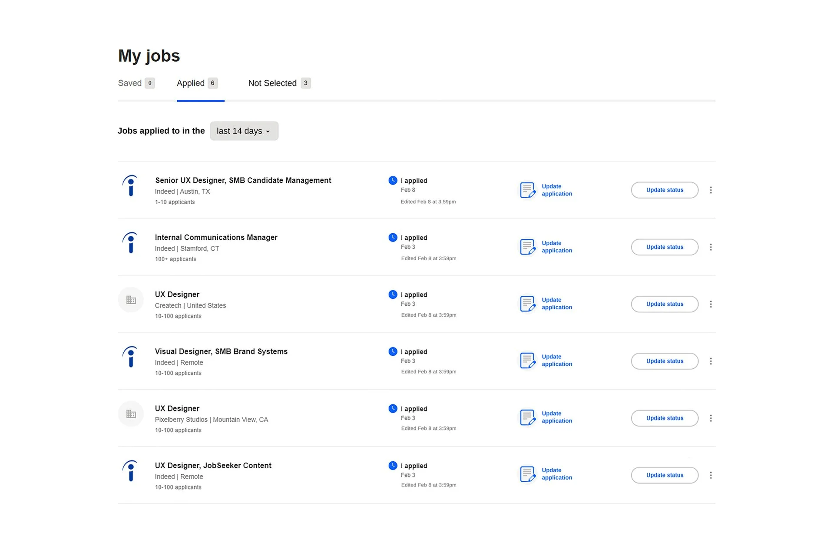Click Indeed logo beside Senior UX Designer job
Viewport: 834px width, 556px height.
130,186
